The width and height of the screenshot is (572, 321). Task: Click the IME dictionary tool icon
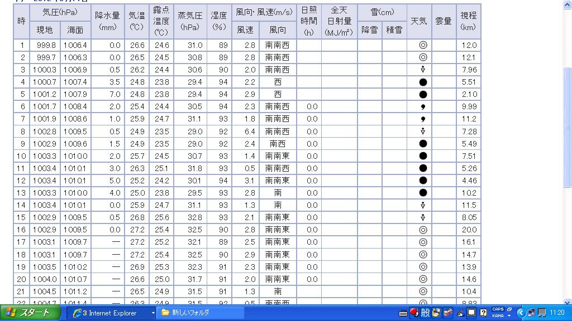click(x=448, y=313)
